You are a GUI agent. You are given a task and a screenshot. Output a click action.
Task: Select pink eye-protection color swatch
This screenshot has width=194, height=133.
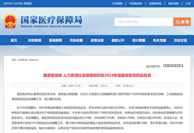tap(175, 66)
